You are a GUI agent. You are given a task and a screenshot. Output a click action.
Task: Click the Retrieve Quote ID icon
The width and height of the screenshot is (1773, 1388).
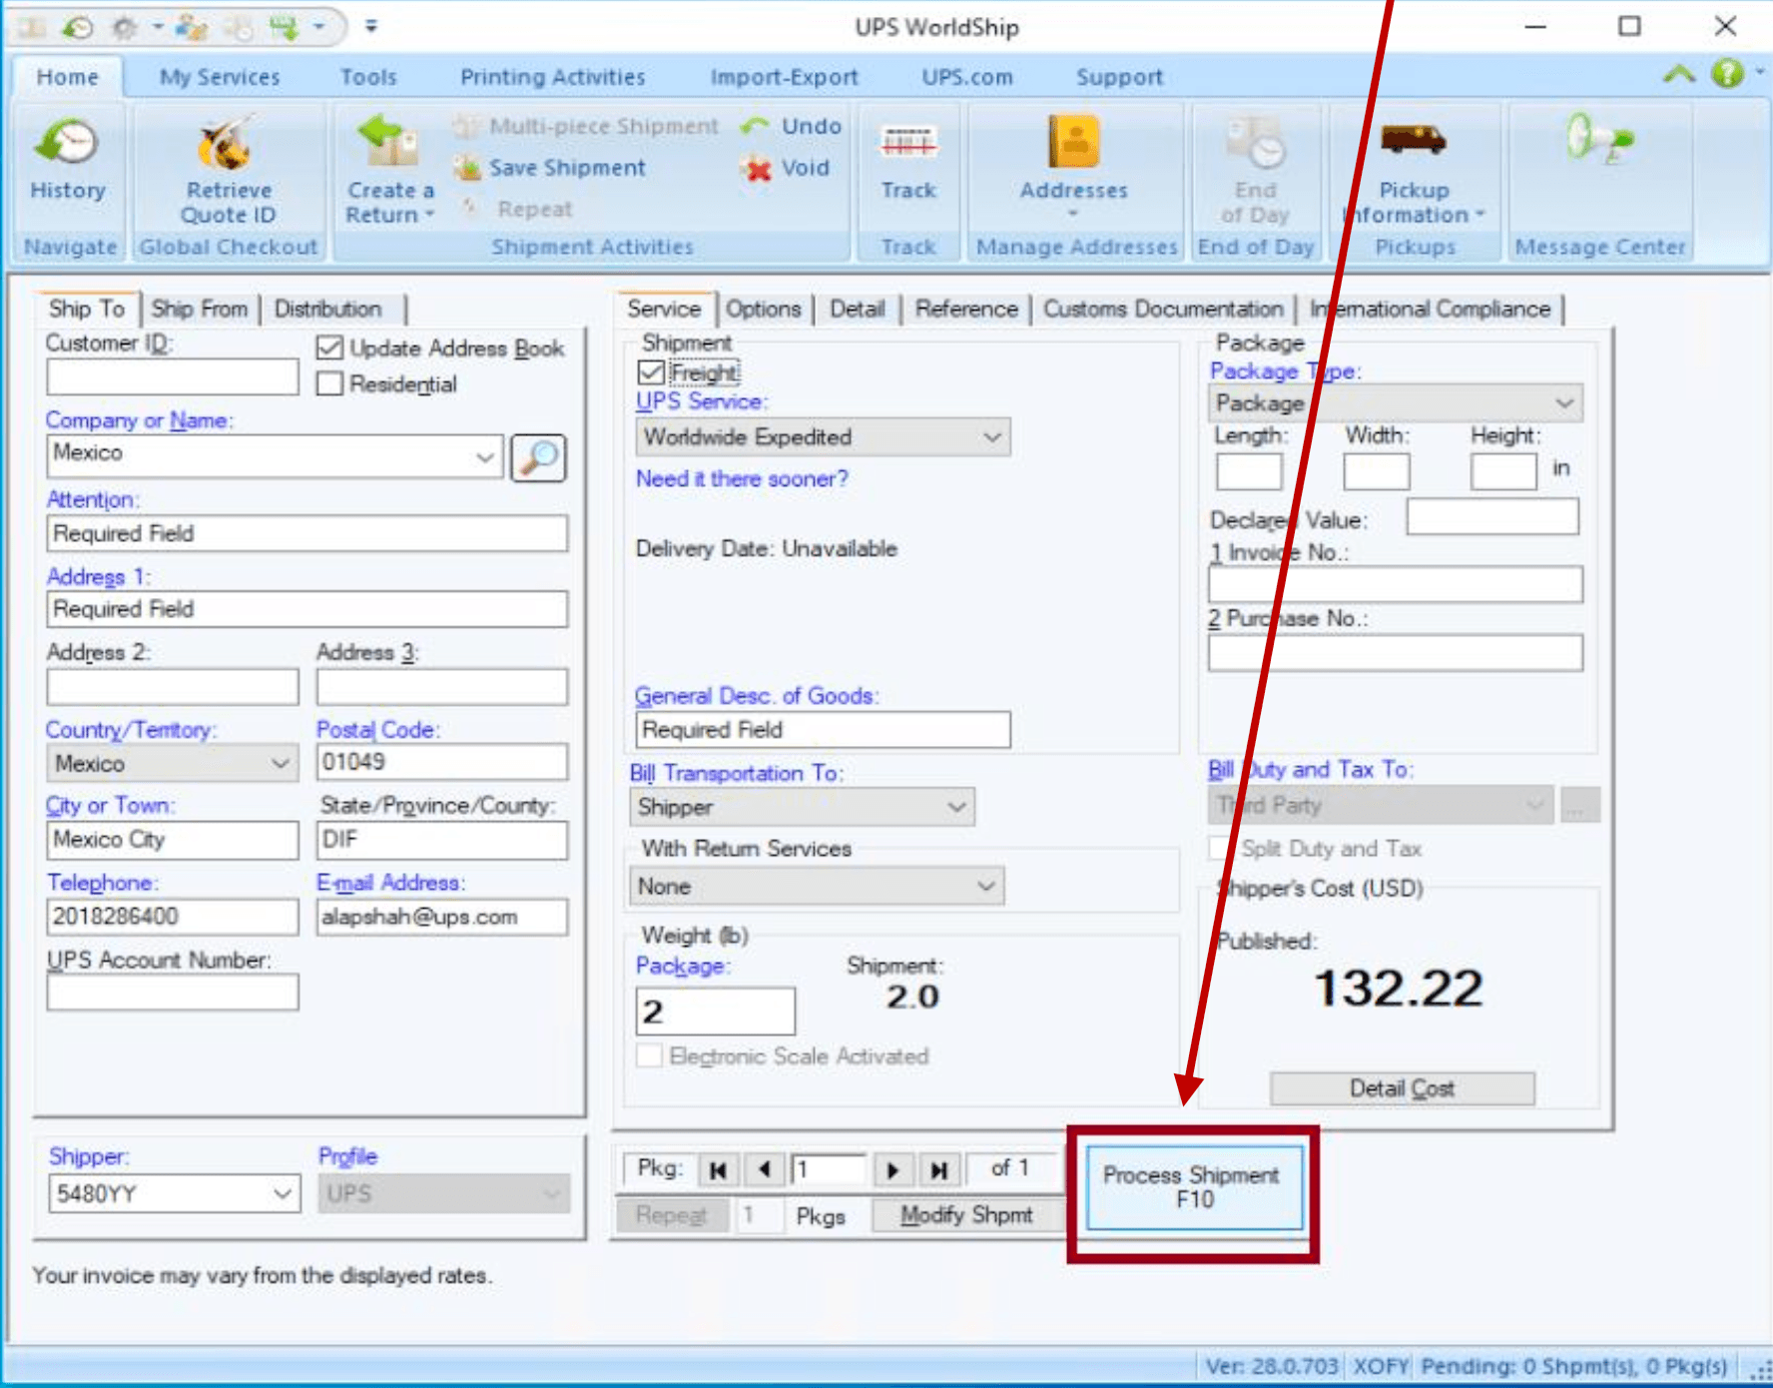pos(227,144)
